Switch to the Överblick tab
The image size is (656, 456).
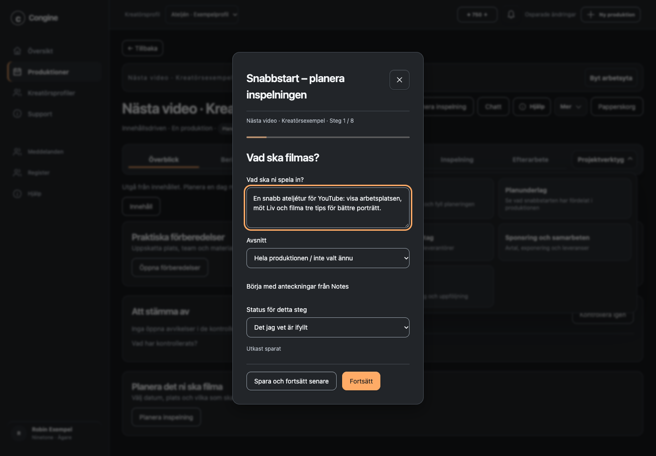coord(164,160)
